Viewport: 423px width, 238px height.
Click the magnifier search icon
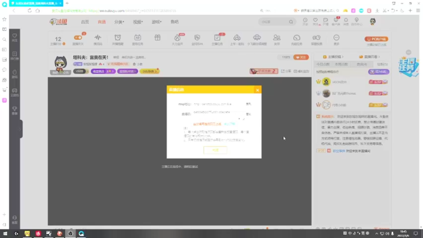pos(291,22)
